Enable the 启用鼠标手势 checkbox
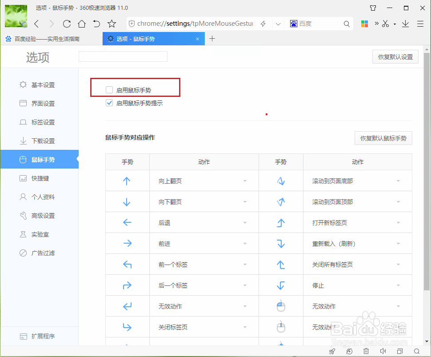Image resolution: width=431 pixels, height=357 pixels. click(x=109, y=89)
